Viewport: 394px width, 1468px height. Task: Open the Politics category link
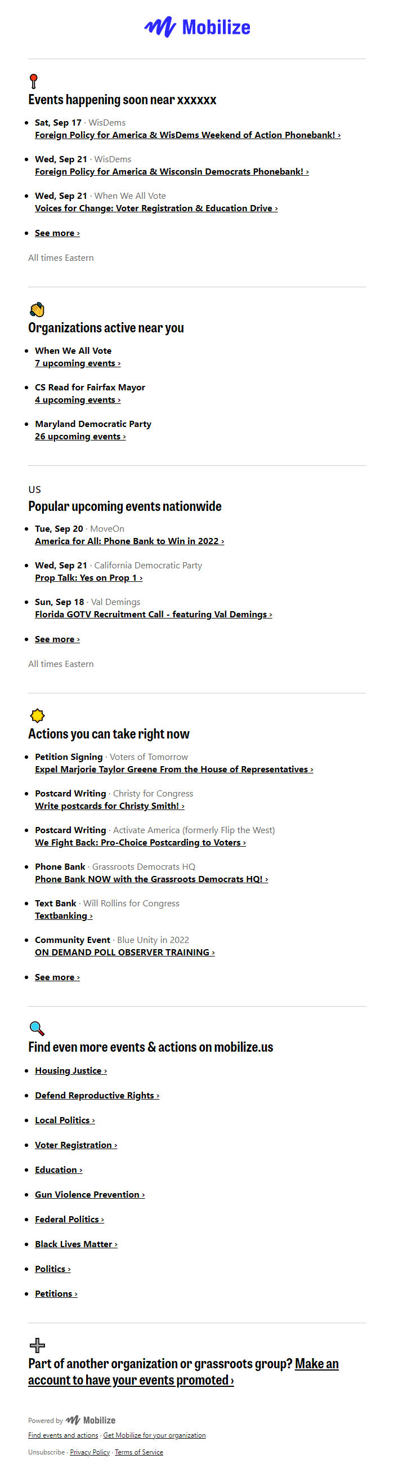(x=53, y=1268)
